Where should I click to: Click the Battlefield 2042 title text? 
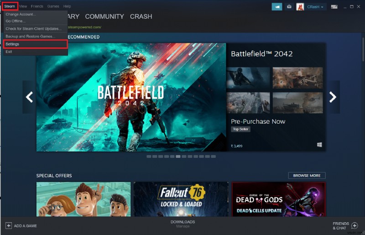click(261, 54)
